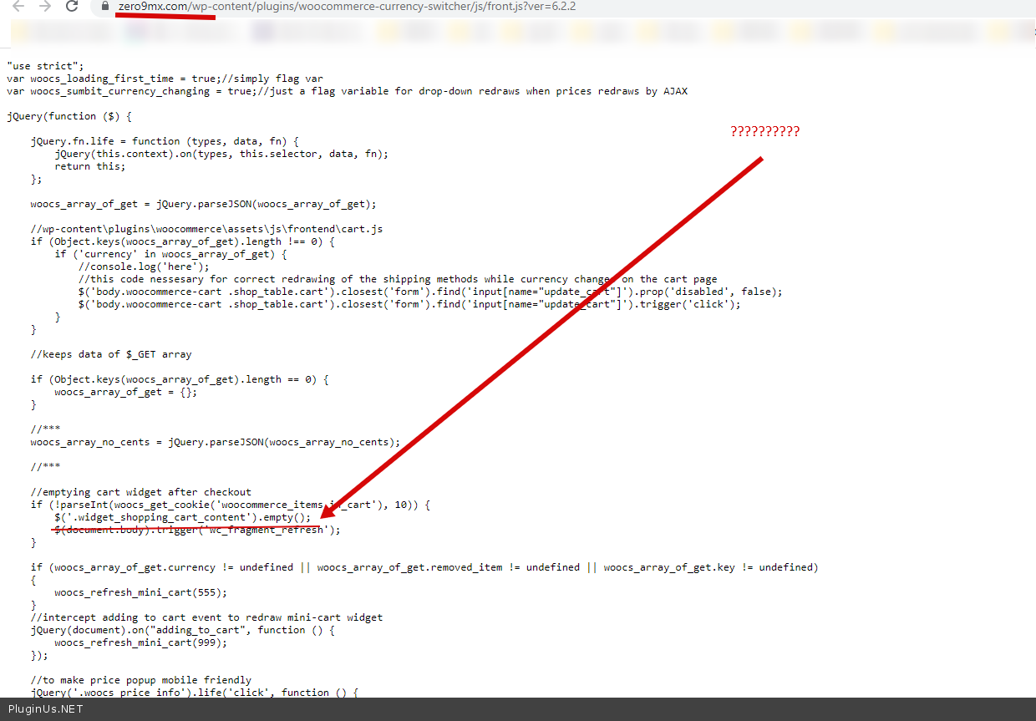Reload the current page

[x=73, y=7]
